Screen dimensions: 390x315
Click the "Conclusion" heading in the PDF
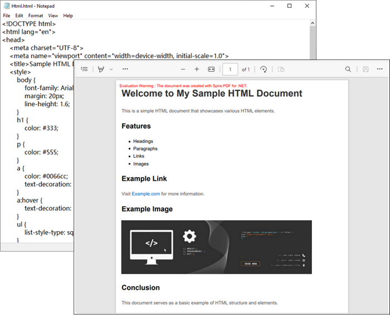tap(140, 287)
